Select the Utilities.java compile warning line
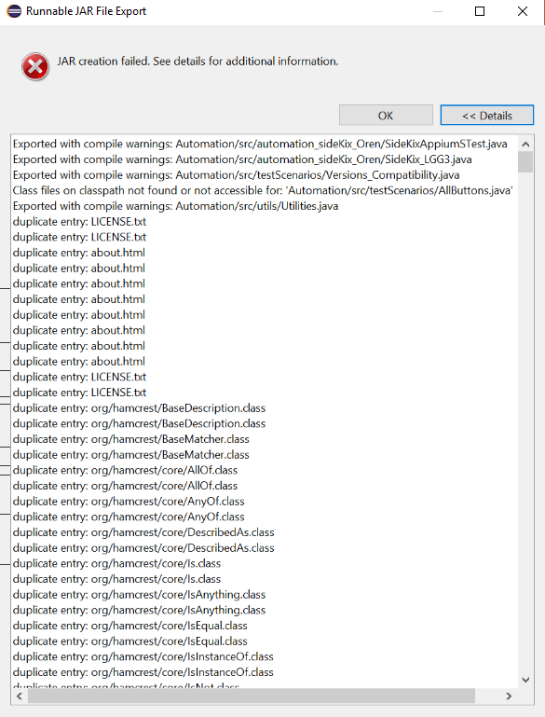Image resolution: width=545 pixels, height=717 pixels. click(175, 206)
